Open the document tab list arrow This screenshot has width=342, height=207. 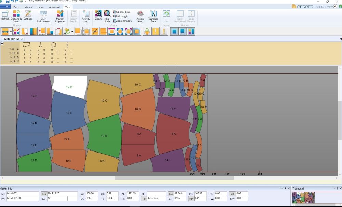(x=341, y=39)
